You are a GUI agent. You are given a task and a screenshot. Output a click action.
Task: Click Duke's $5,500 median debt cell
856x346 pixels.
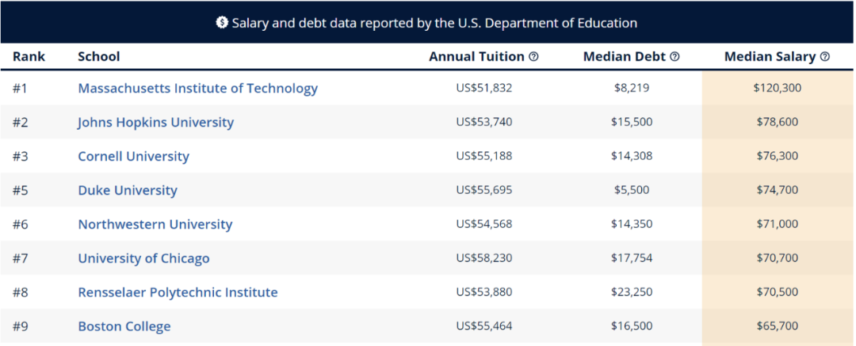632,191
